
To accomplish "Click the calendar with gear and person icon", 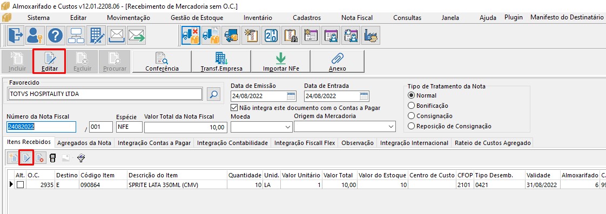I will (351, 36).
